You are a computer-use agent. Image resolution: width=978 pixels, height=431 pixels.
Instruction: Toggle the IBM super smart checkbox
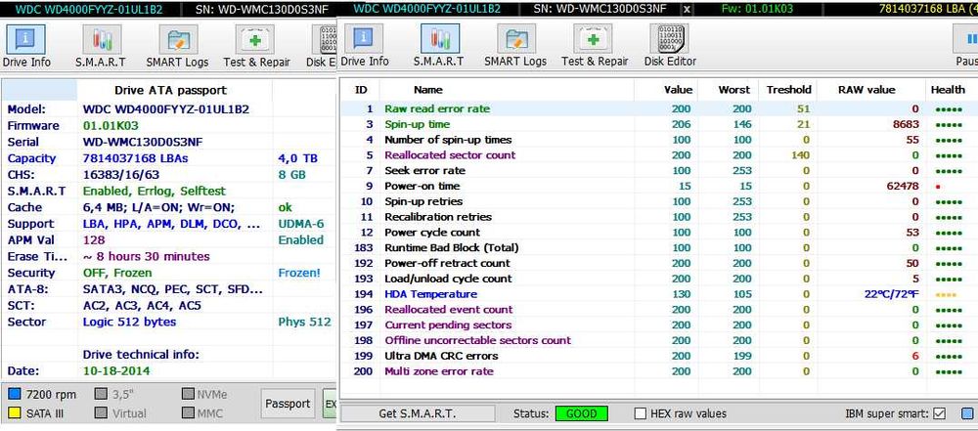pos(940,413)
